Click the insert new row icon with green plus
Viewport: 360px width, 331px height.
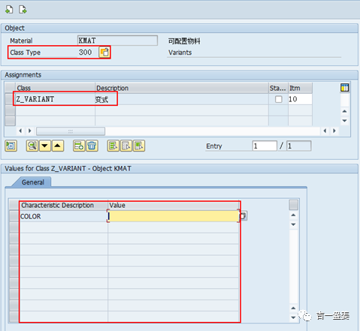point(79,146)
